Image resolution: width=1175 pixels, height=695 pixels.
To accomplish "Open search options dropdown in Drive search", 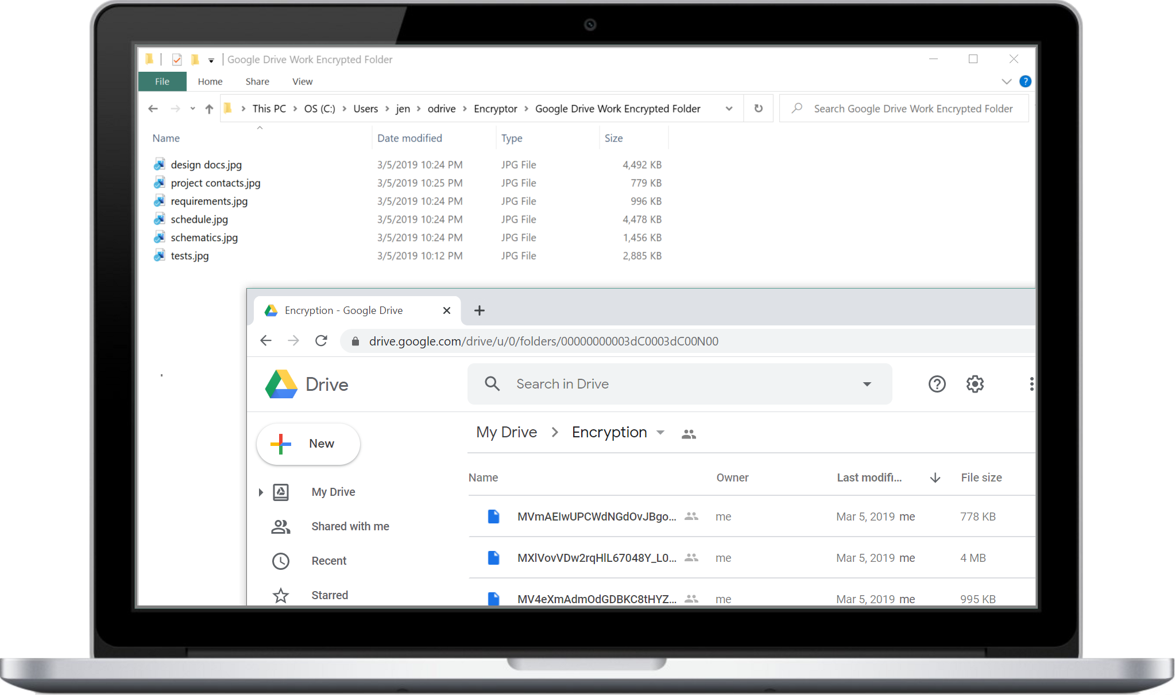I will tap(867, 384).
